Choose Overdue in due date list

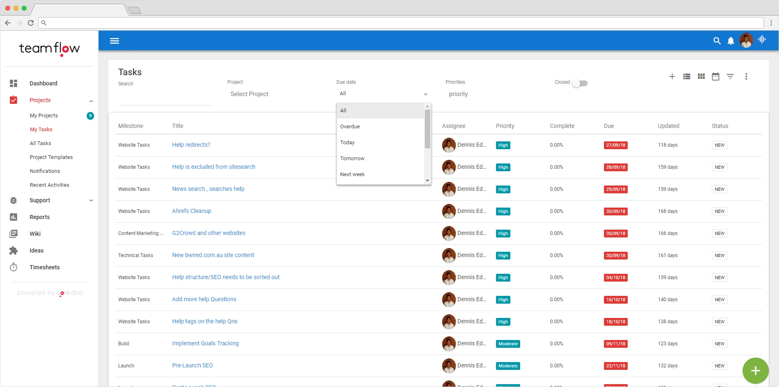[x=380, y=127]
